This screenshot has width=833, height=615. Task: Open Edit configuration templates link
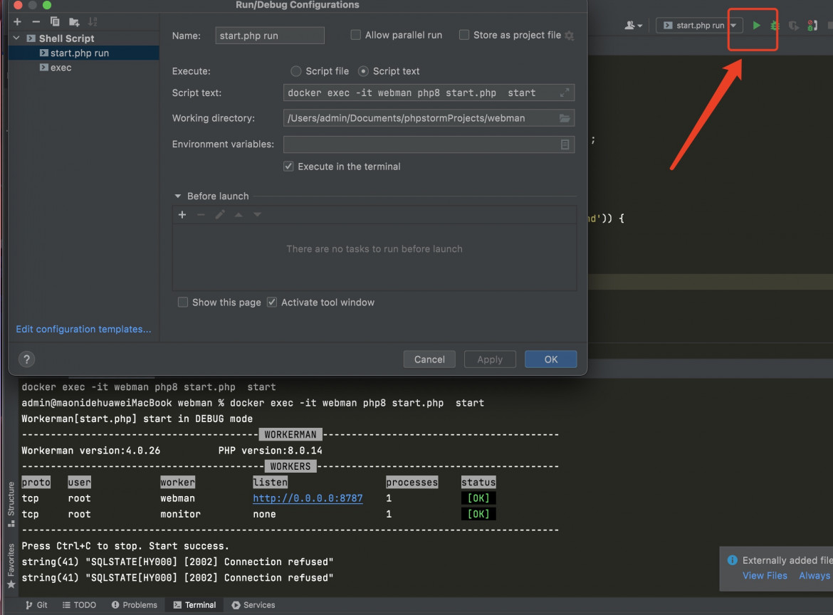[83, 330]
